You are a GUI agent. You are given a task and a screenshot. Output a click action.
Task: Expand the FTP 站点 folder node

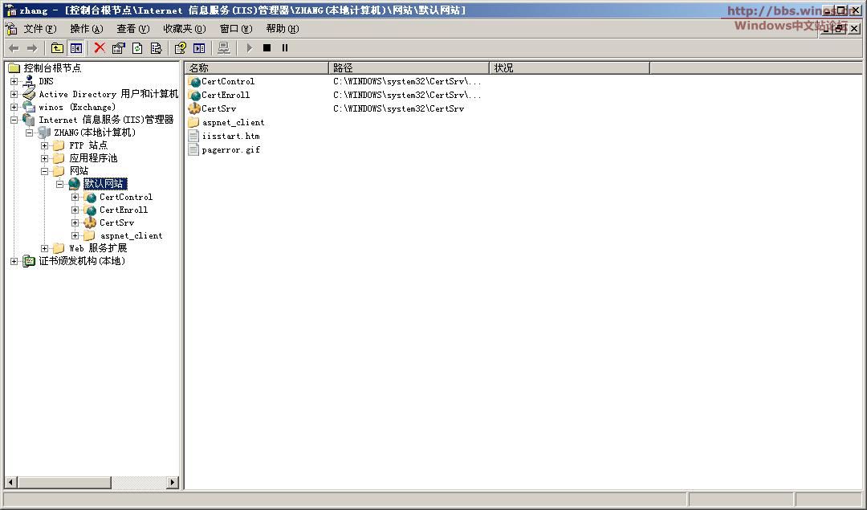coord(45,145)
